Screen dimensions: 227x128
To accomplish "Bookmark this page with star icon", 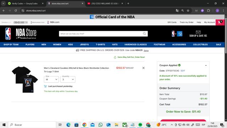I will click(188, 11).
